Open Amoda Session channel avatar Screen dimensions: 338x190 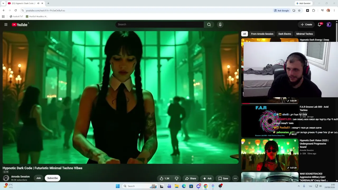tap(6, 178)
